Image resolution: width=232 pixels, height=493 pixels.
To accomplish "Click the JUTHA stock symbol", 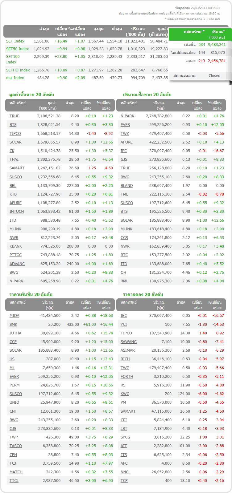I will click(x=15, y=333).
